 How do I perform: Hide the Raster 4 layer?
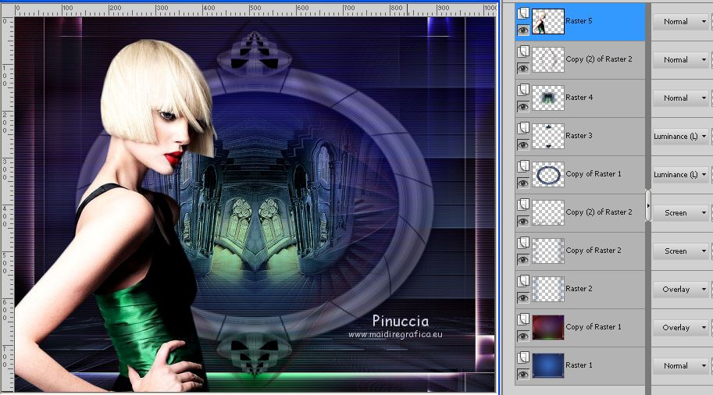pyautogui.click(x=523, y=106)
